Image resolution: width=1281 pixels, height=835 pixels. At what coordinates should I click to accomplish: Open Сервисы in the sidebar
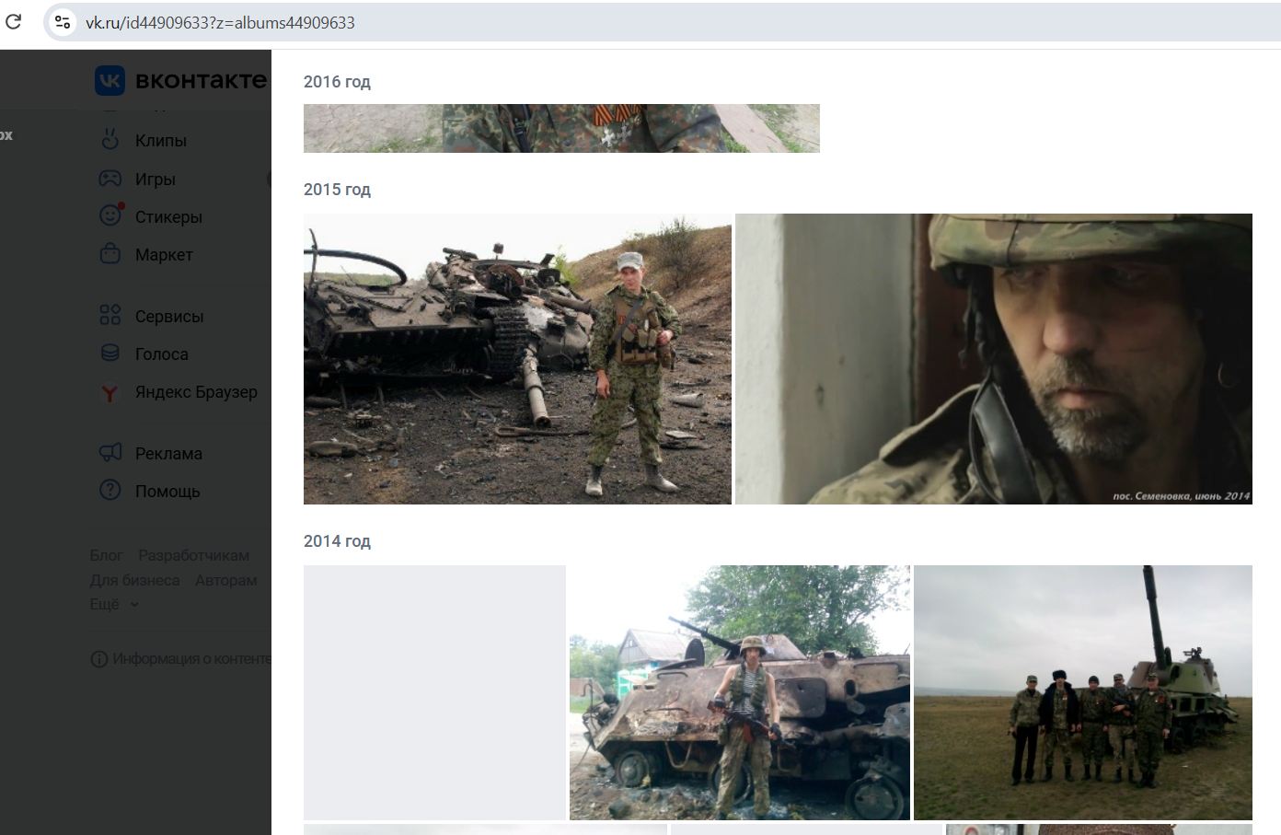click(169, 317)
